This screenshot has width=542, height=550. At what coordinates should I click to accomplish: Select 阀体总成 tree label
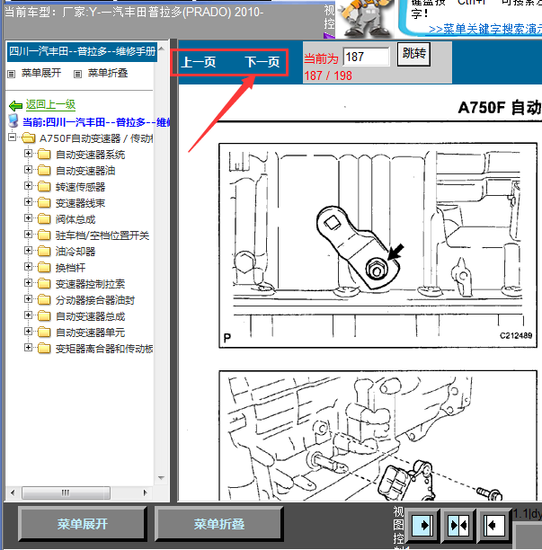pyautogui.click(x=76, y=219)
